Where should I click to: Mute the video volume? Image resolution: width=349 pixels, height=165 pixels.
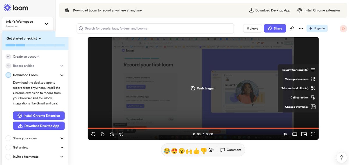pyautogui.click(x=121, y=134)
